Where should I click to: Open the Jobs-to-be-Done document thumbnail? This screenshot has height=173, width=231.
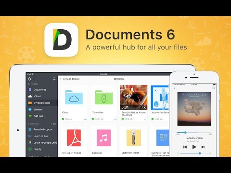click(x=160, y=98)
